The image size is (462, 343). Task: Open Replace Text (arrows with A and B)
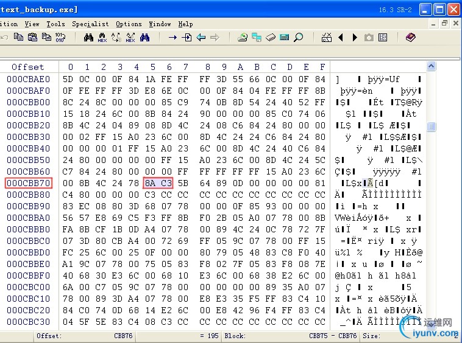click(116, 37)
